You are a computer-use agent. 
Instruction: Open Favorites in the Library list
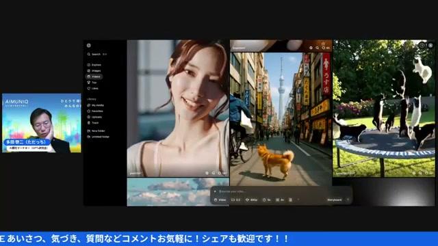tap(95, 111)
